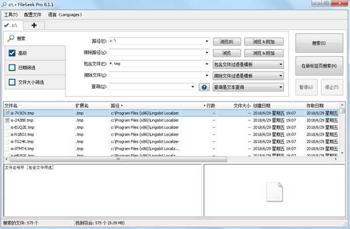Click the plus icon to add new tab

[x=34, y=25]
